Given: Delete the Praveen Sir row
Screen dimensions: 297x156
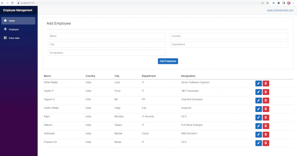Looking at the screenshot, I should click(266, 143).
